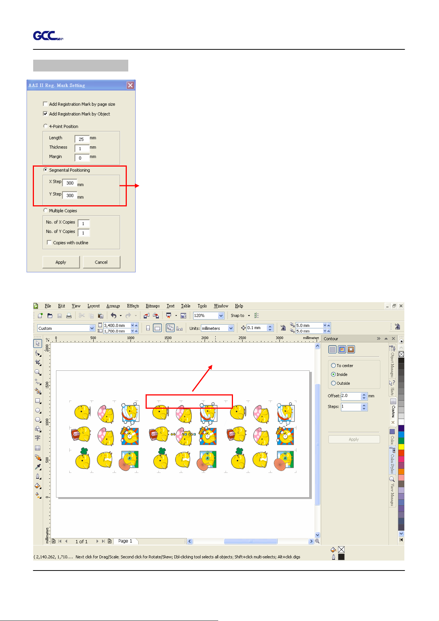This screenshot has height=621, width=439.
Task: Click the Save icon in the toolbar
Action: [x=59, y=315]
